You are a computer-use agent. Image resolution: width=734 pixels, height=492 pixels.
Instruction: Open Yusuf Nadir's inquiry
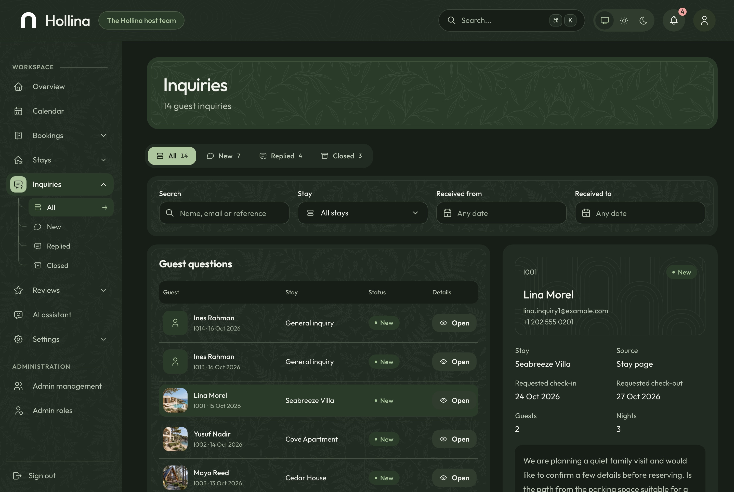click(454, 439)
